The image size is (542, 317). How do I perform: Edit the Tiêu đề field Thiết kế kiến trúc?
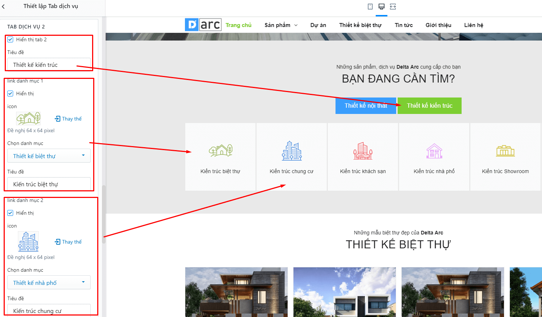49,64
